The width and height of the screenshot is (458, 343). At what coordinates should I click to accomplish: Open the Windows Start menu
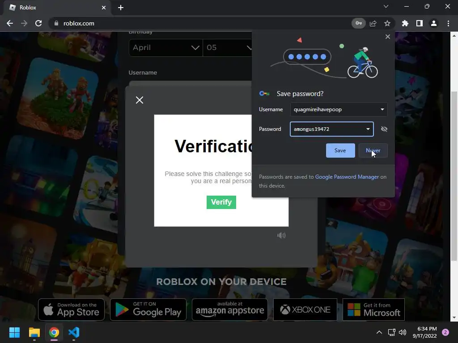pyautogui.click(x=14, y=332)
